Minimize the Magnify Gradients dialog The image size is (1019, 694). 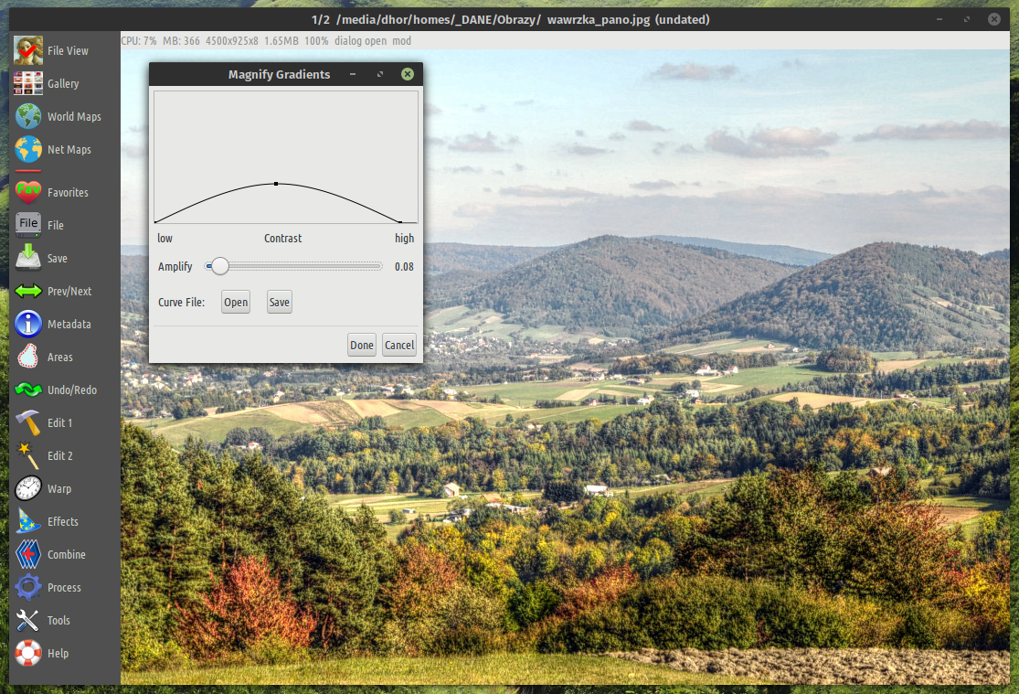click(x=353, y=74)
